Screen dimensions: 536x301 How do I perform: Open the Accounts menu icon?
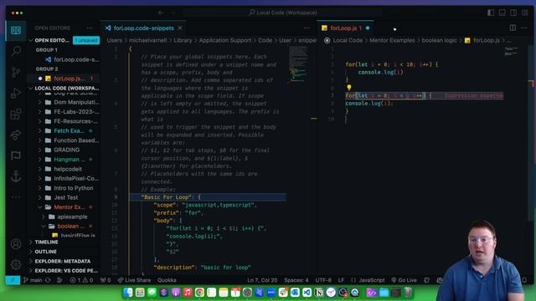[x=16, y=244]
